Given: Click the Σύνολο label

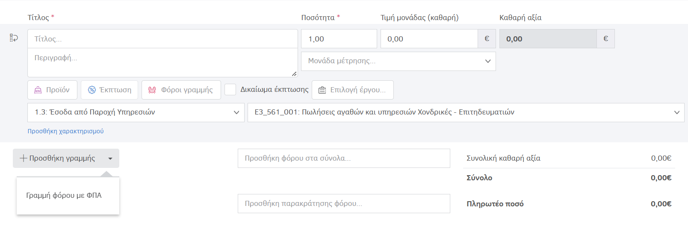Looking at the screenshot, I should point(479,178).
